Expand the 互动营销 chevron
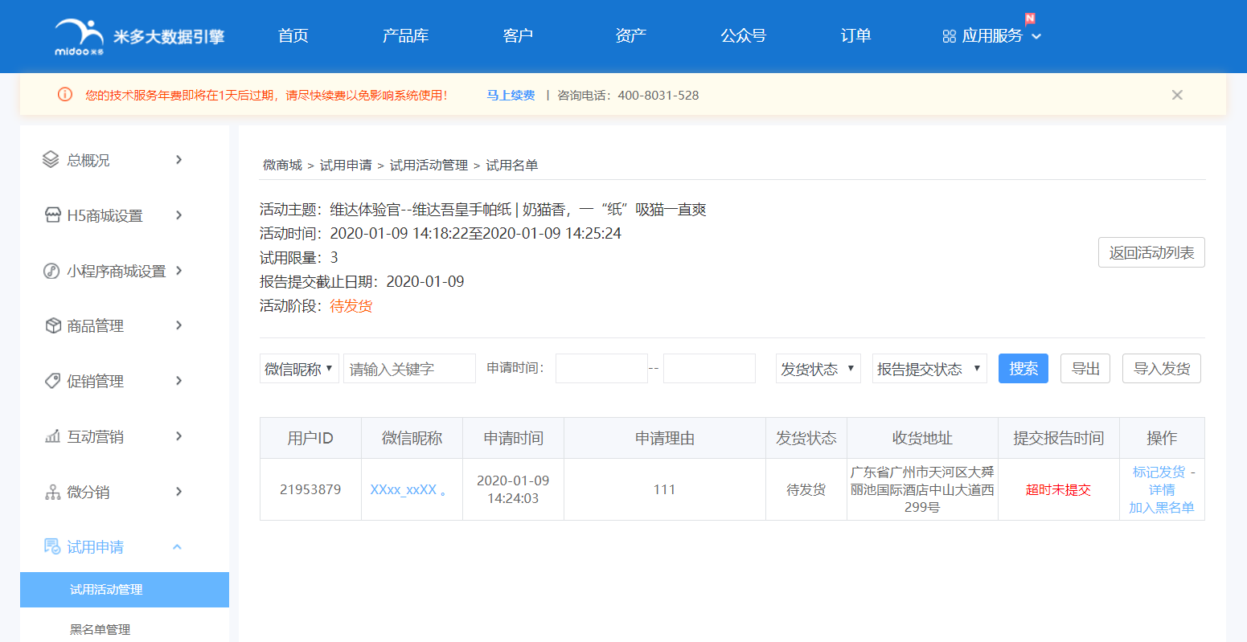The width and height of the screenshot is (1247, 642). coord(178,436)
